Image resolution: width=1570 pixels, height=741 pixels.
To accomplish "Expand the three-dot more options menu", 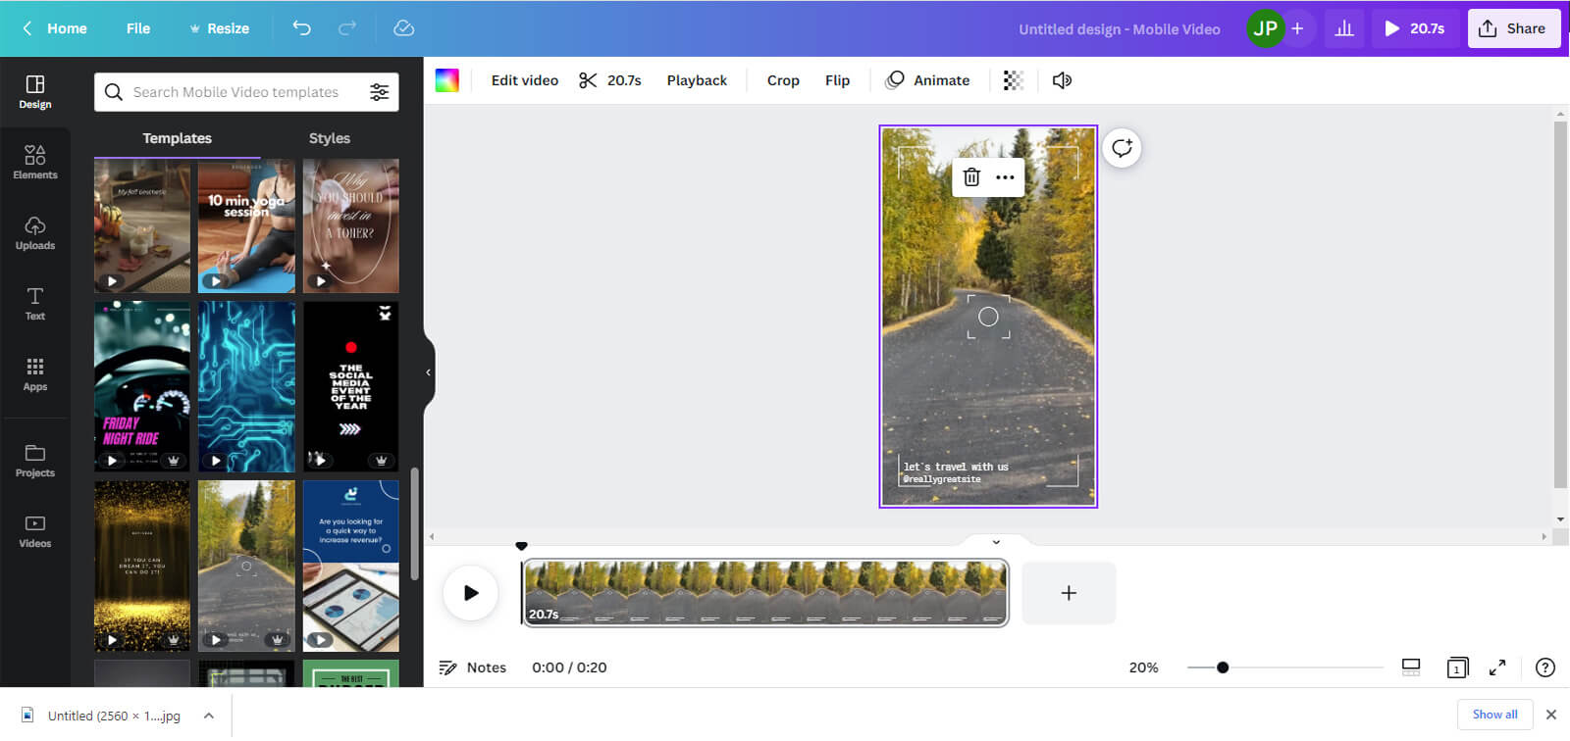I will tap(1005, 177).
